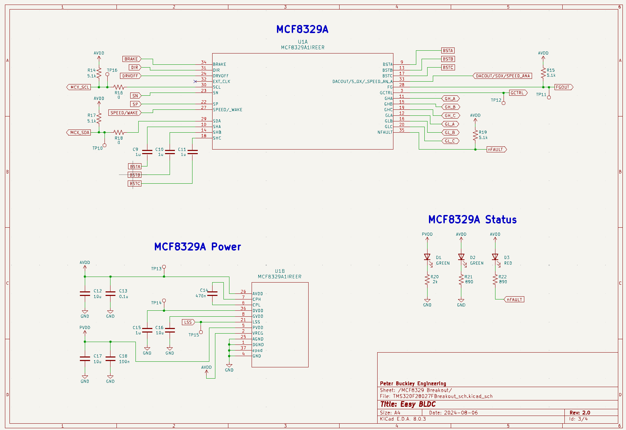Select resistor R14 5.1k symbol
Screen dimensions: 626x430
99,73
